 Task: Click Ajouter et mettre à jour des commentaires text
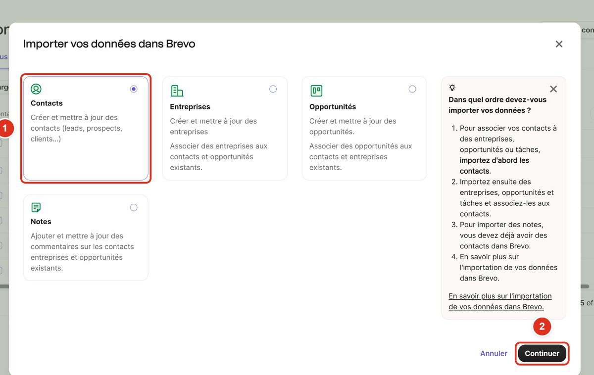coord(82,252)
